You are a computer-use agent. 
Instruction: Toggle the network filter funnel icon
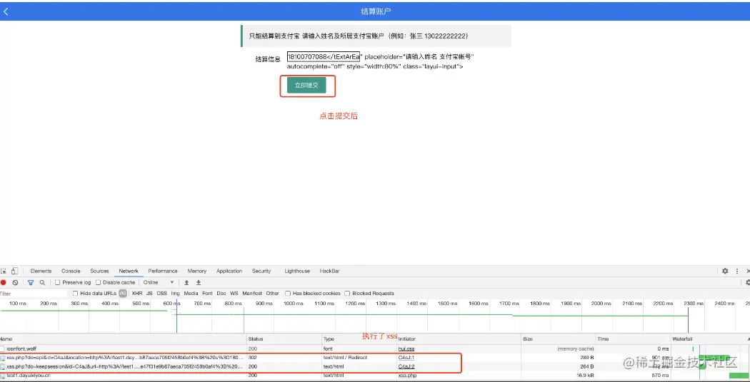31,282
